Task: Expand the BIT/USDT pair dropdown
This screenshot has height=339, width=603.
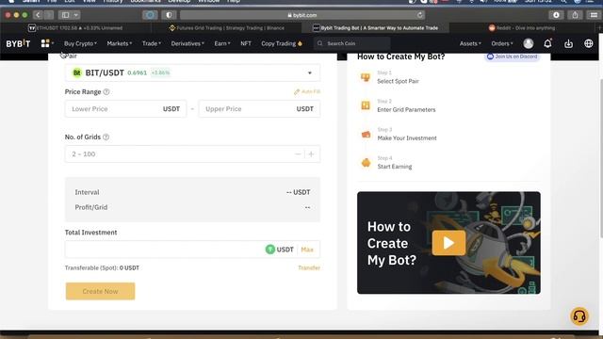Action: pos(310,73)
